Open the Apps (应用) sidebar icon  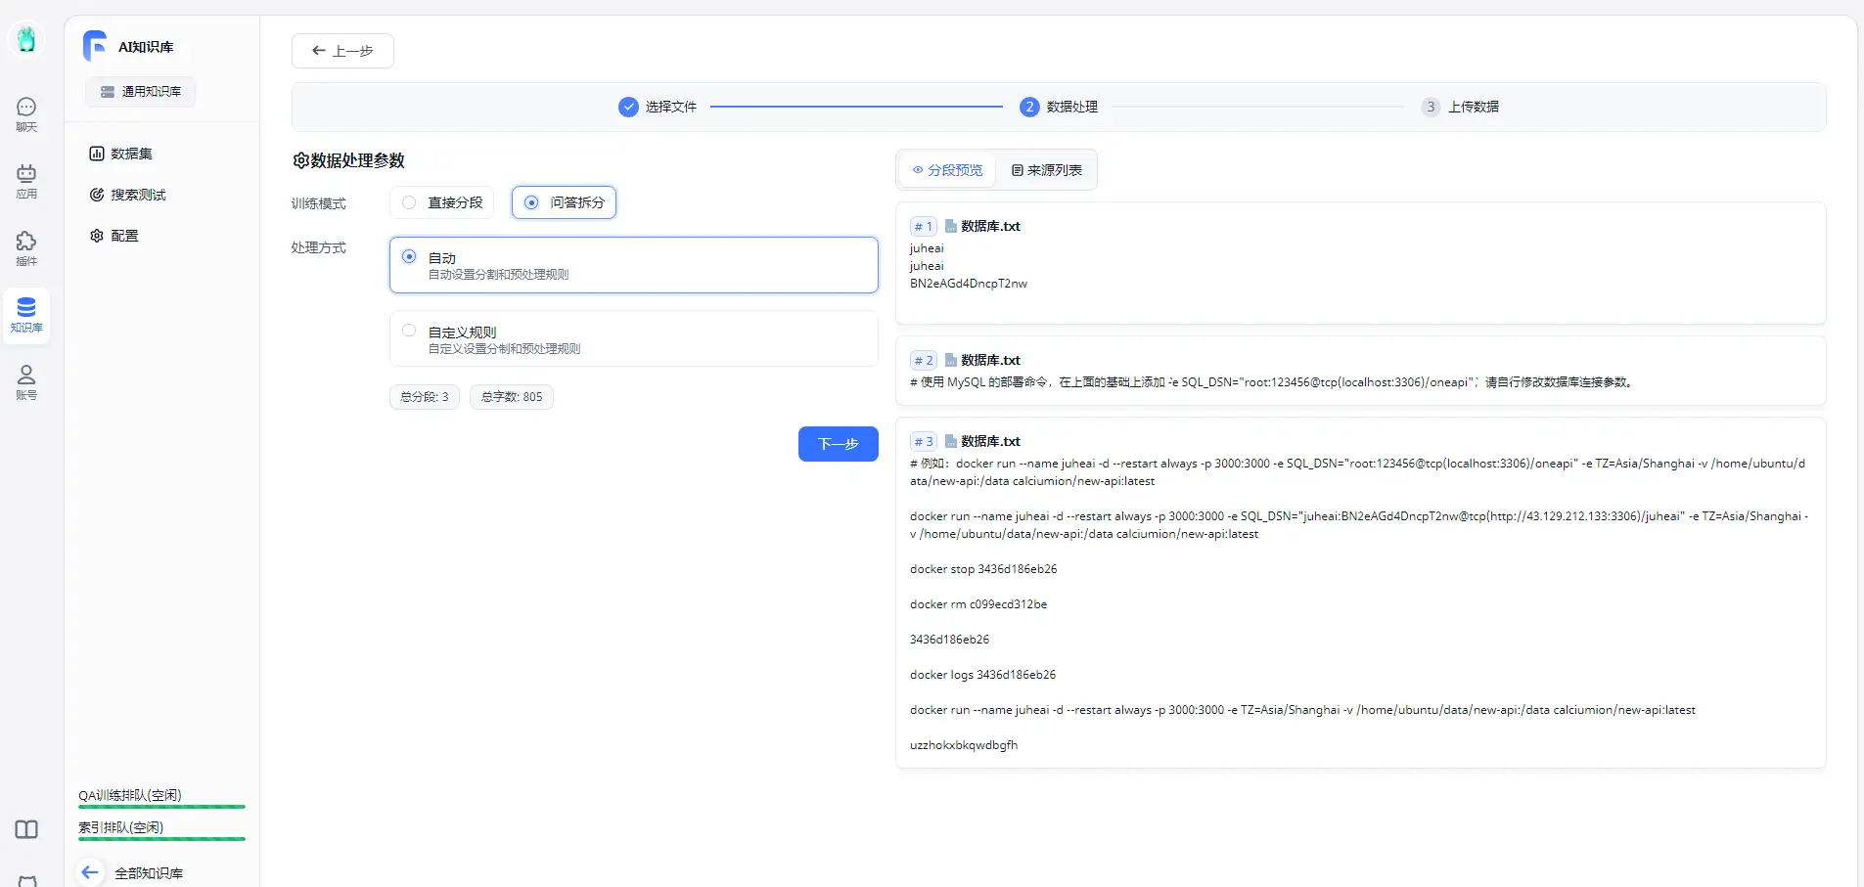coord(26,181)
